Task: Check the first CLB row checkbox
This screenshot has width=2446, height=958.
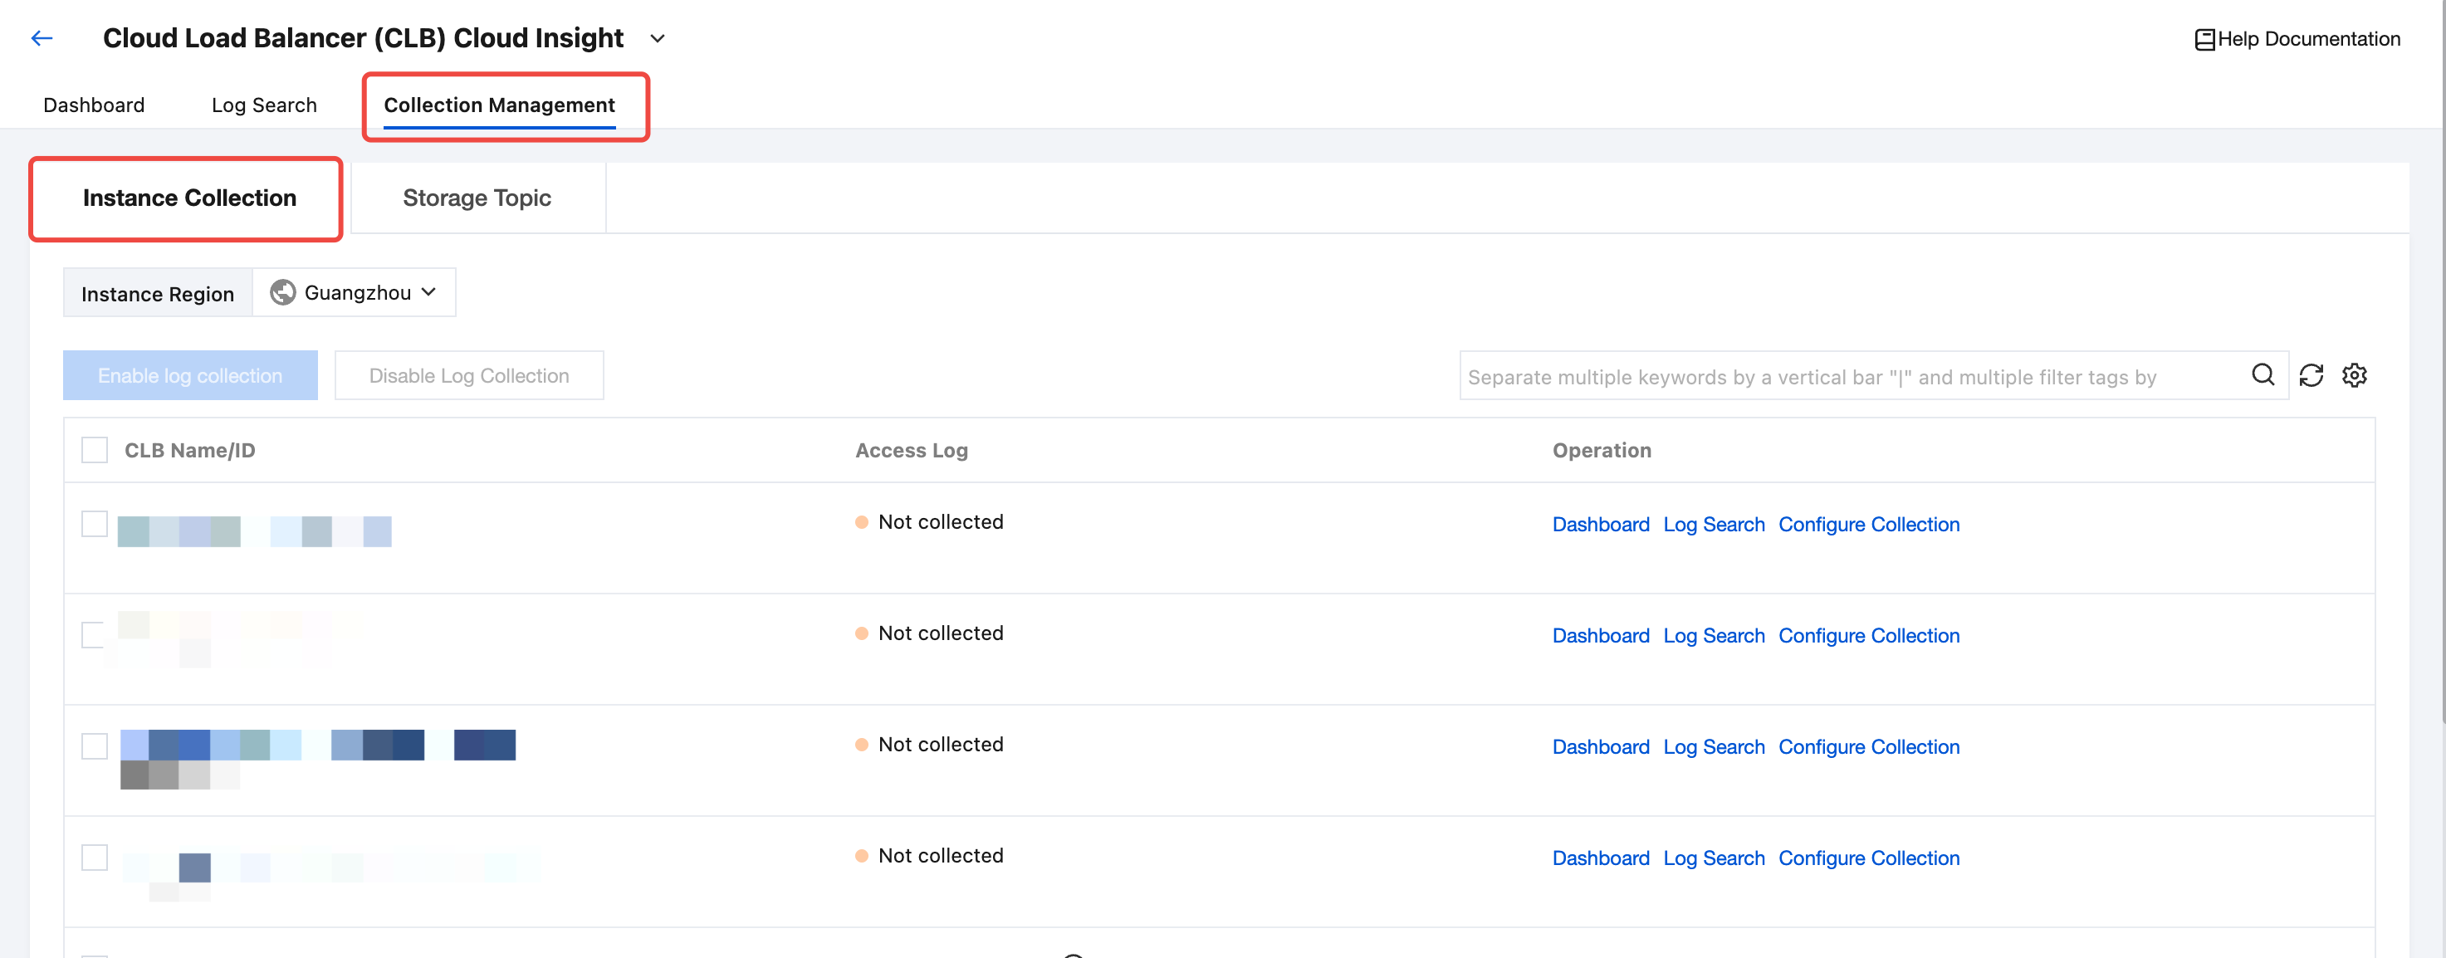Action: (x=94, y=523)
